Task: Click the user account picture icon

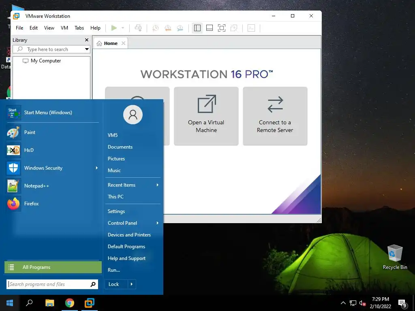Action: pyautogui.click(x=133, y=115)
